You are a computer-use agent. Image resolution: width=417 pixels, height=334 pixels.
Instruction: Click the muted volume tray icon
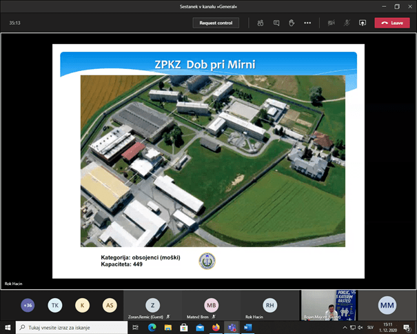click(360, 327)
